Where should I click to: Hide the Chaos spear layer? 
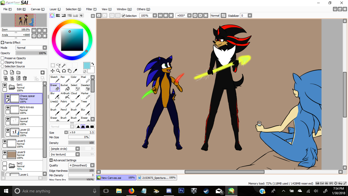point(8,96)
